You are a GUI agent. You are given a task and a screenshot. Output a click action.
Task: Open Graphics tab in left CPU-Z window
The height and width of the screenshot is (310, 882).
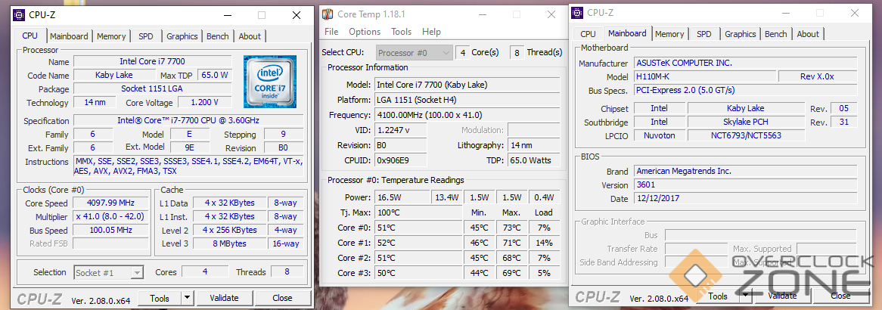[x=182, y=36]
